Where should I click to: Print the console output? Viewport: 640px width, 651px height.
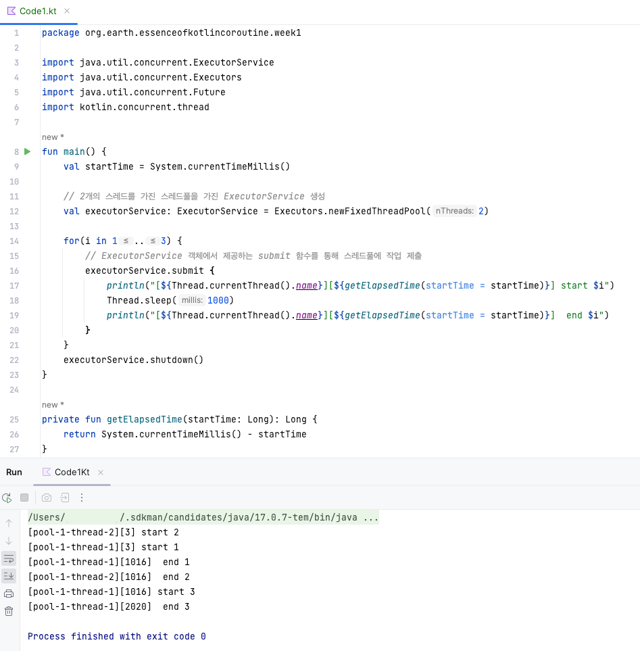click(x=8, y=593)
